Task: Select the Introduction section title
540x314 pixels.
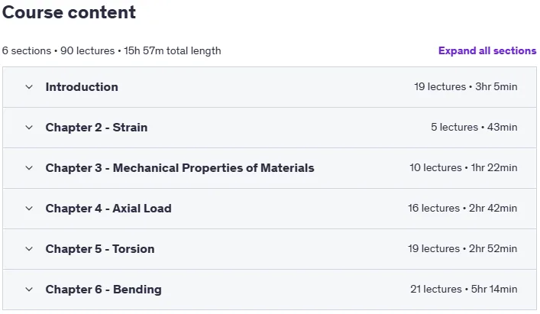Action: (82, 87)
